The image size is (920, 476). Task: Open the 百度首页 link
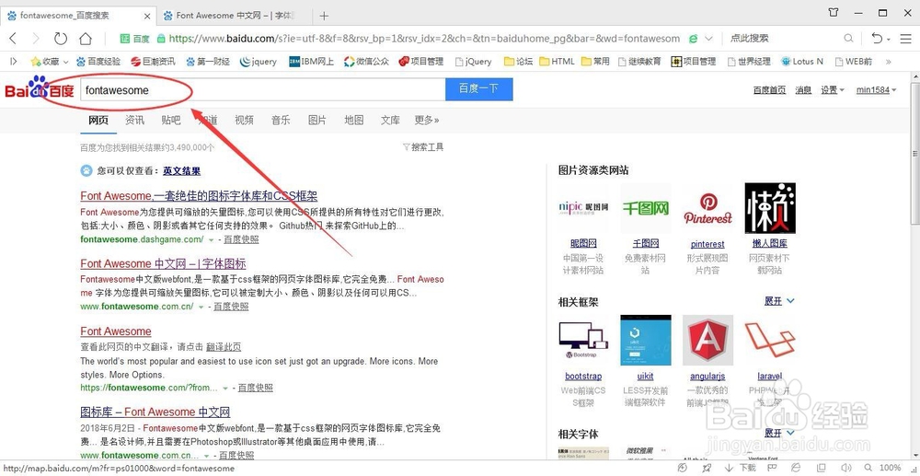769,90
